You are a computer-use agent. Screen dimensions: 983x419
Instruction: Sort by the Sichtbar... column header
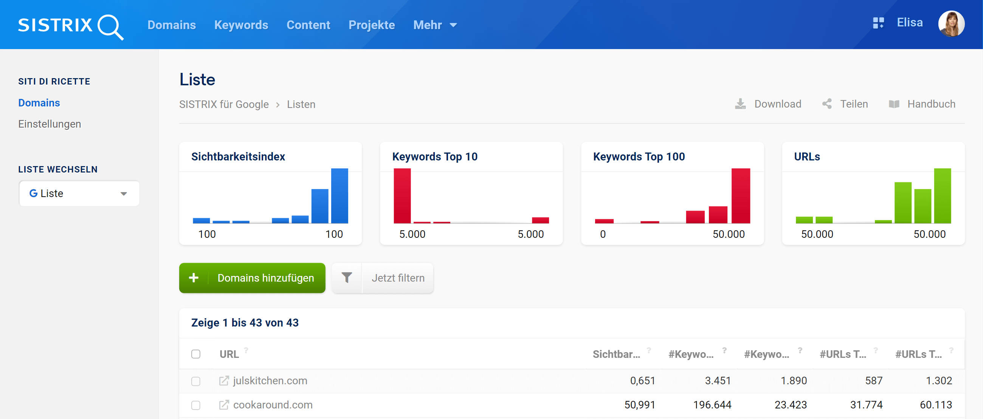616,354
